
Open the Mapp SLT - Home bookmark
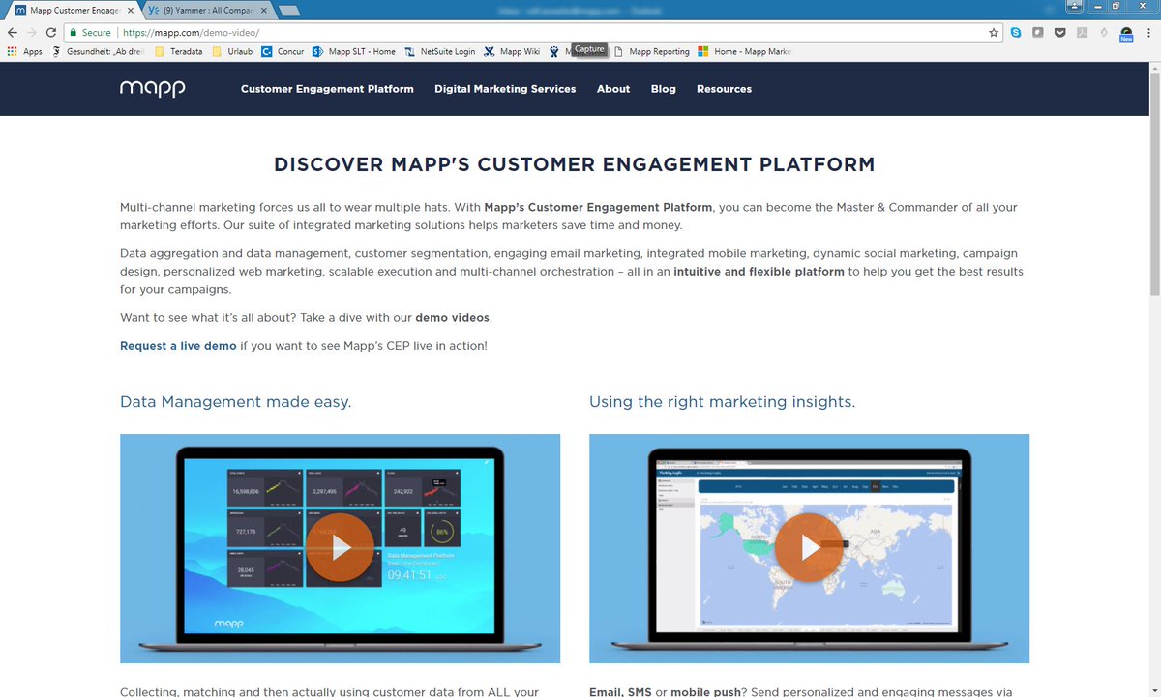354,51
